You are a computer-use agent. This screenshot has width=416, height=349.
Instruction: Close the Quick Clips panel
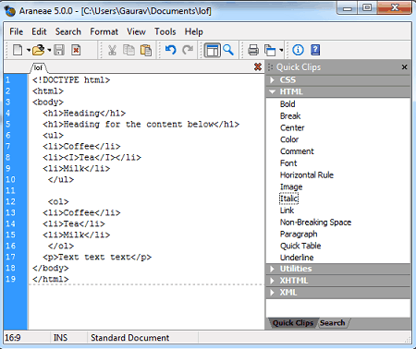405,67
